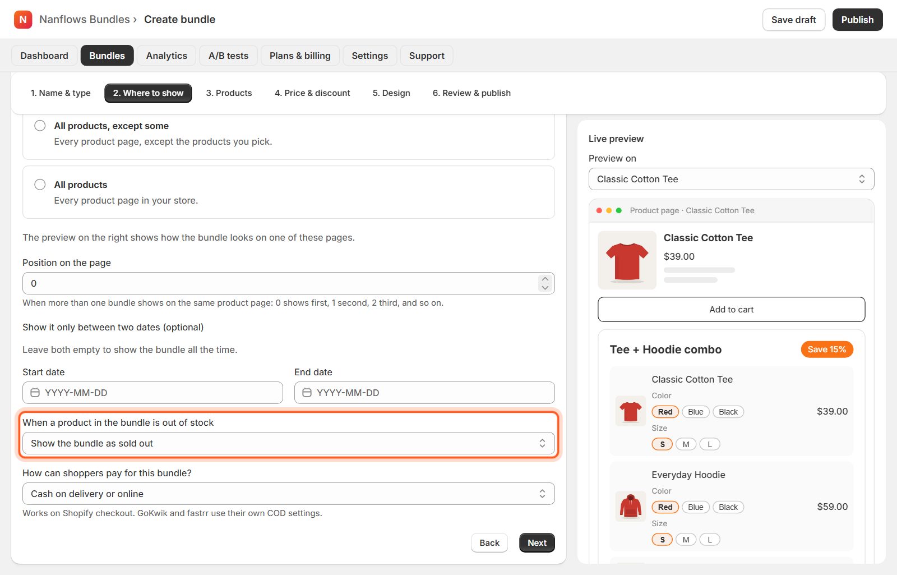The height and width of the screenshot is (575, 897).
Task: Click the Nanflows orange N logo
Action: (x=23, y=20)
